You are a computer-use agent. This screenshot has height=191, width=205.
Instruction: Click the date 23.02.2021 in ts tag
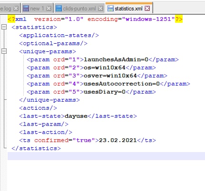click(118, 140)
